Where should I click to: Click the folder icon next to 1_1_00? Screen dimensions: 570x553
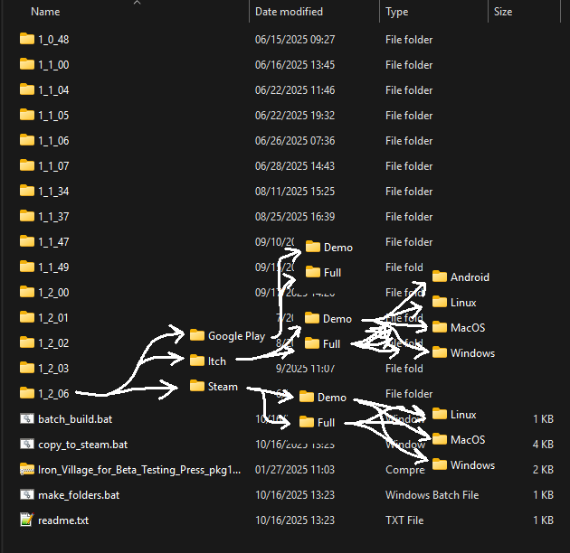tap(27, 64)
